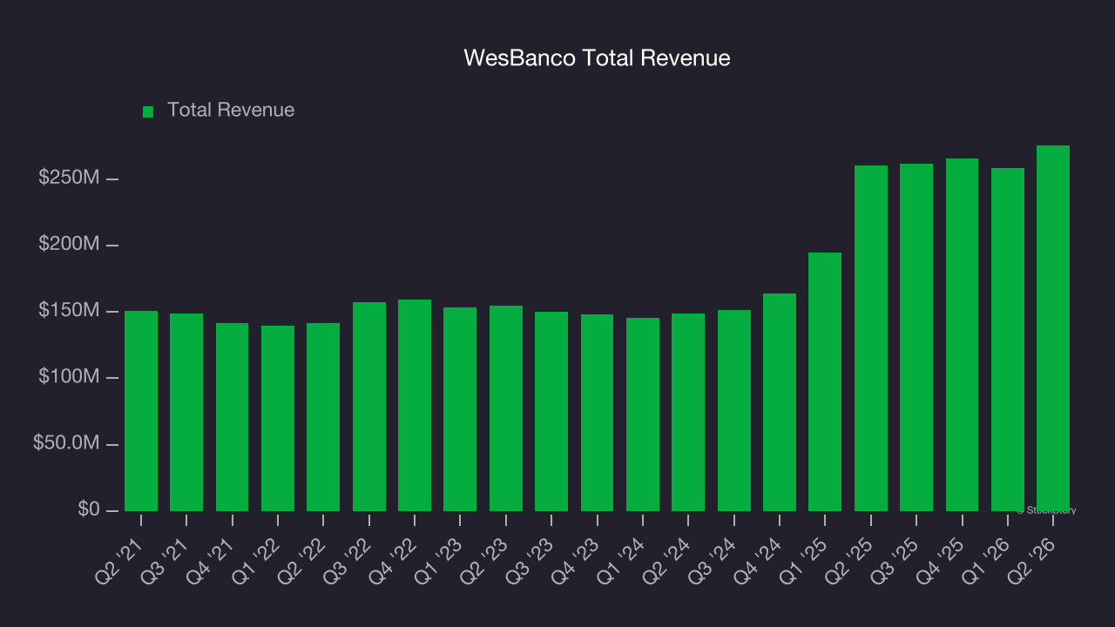Viewport: 1115px width, 627px height.
Task: Click the Q2 '24 revenue bar
Action: pos(688,412)
